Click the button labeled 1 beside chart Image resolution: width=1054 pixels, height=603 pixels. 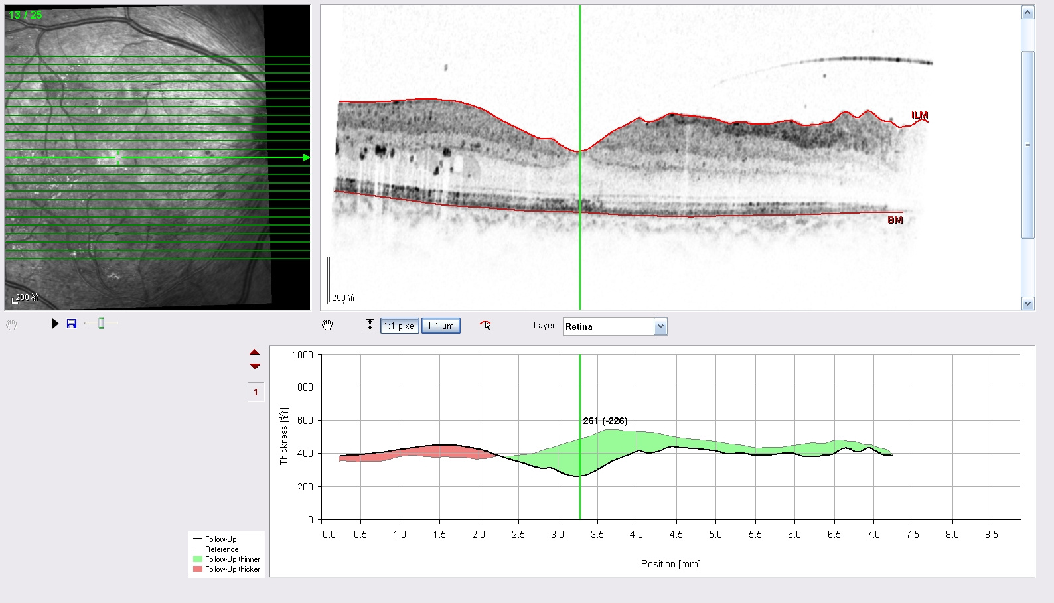click(x=256, y=392)
